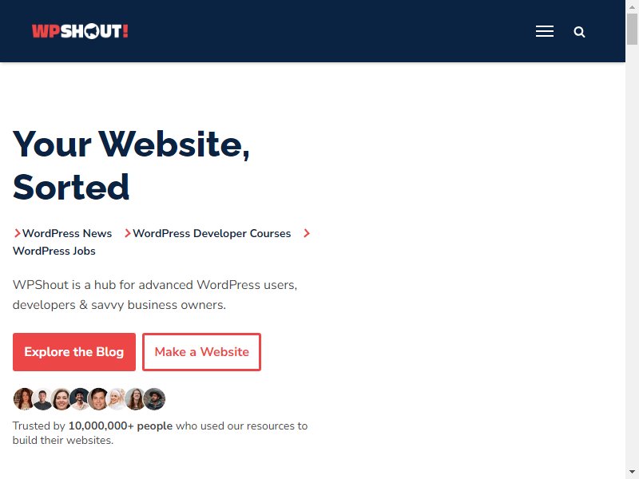The image size is (639, 479).
Task: Open the WordPress News link
Action: click(x=67, y=233)
